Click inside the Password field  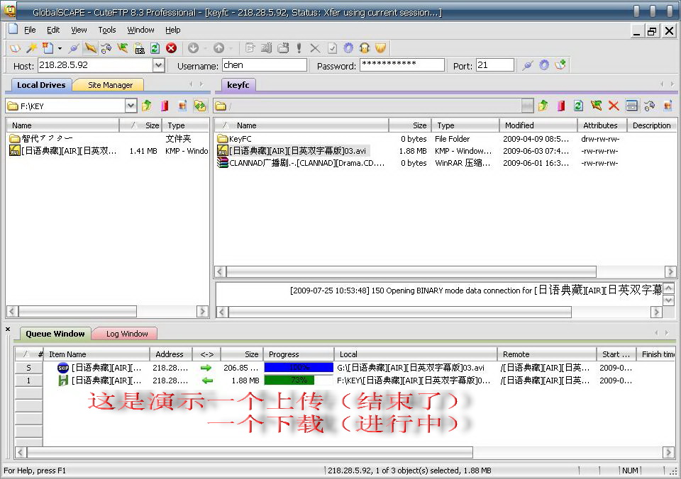click(402, 65)
